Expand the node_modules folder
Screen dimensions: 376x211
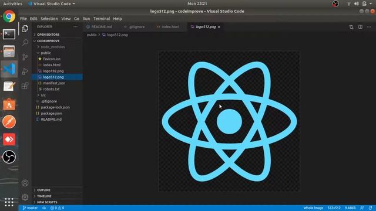click(x=58, y=47)
